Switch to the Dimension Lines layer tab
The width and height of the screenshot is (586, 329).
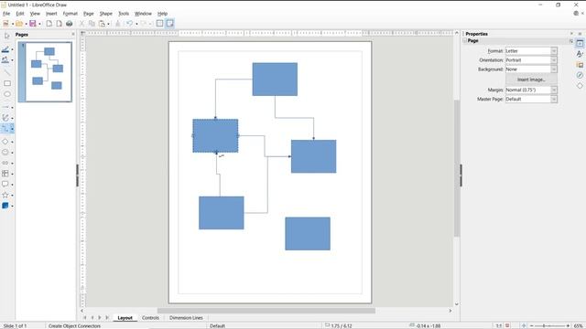186,318
